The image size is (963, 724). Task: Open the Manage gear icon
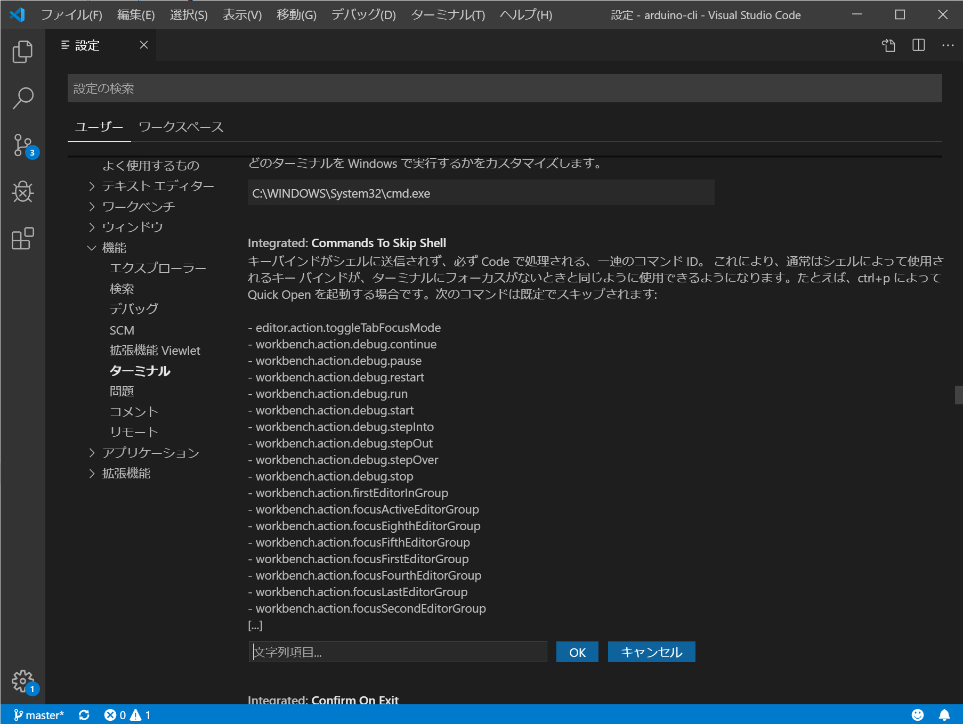(x=22, y=681)
